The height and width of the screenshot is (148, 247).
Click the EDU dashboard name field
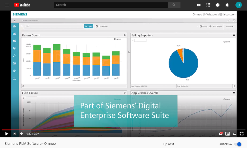point(54,26)
